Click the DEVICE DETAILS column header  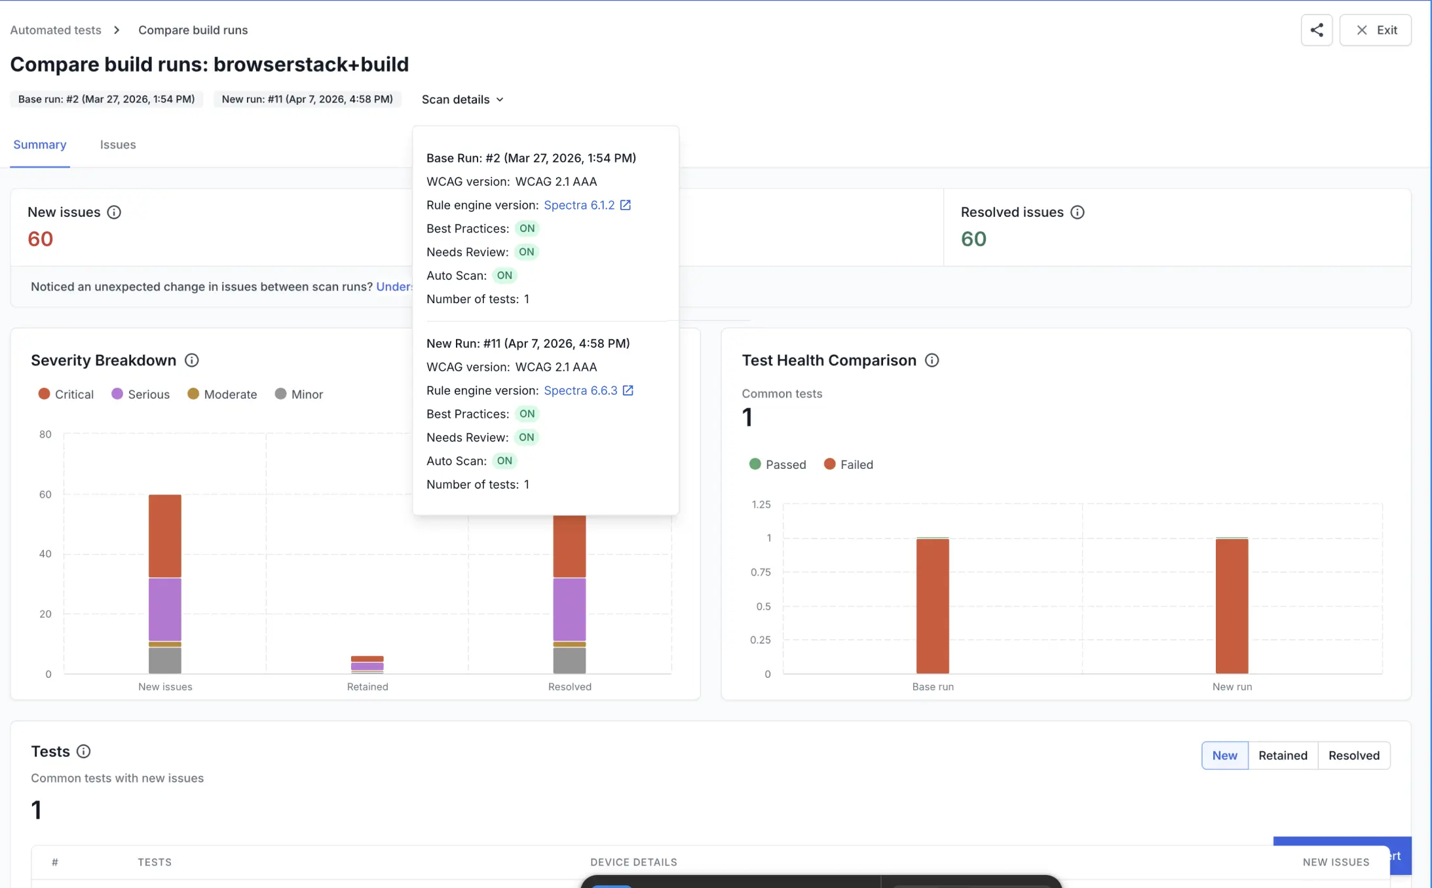[x=633, y=862]
